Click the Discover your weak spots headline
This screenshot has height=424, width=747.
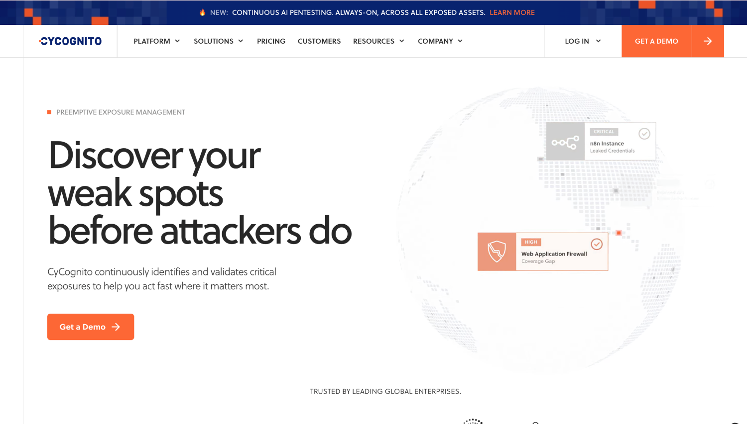coord(200,193)
